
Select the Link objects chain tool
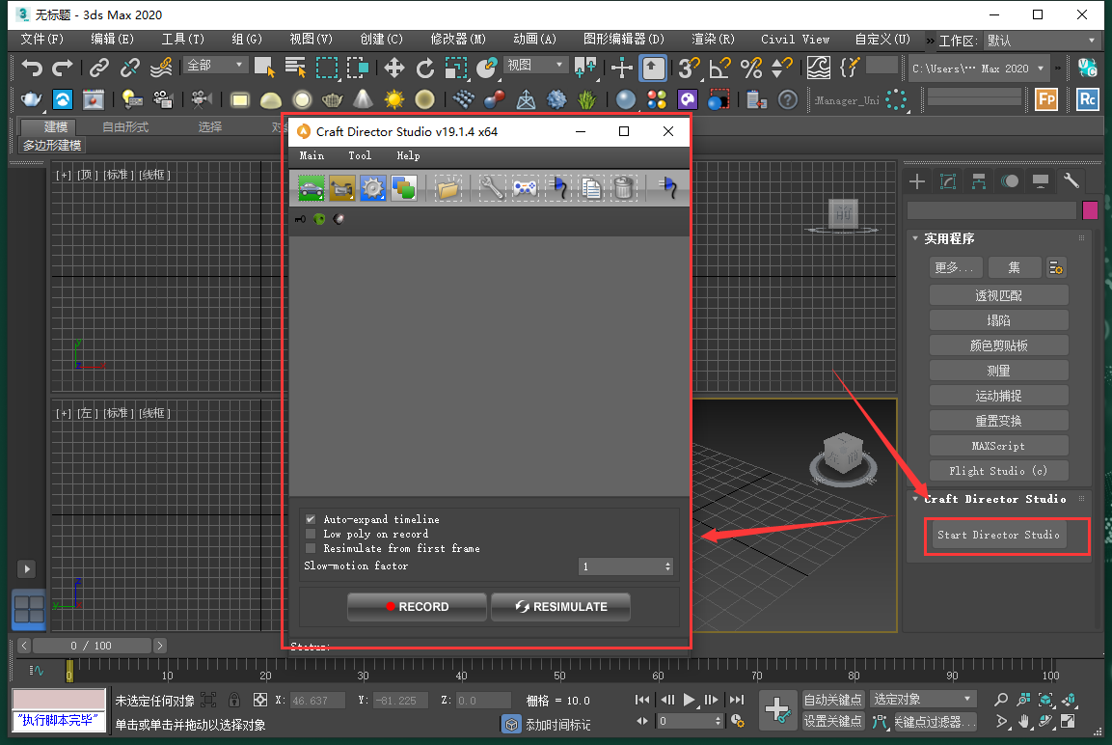pyautogui.click(x=98, y=69)
